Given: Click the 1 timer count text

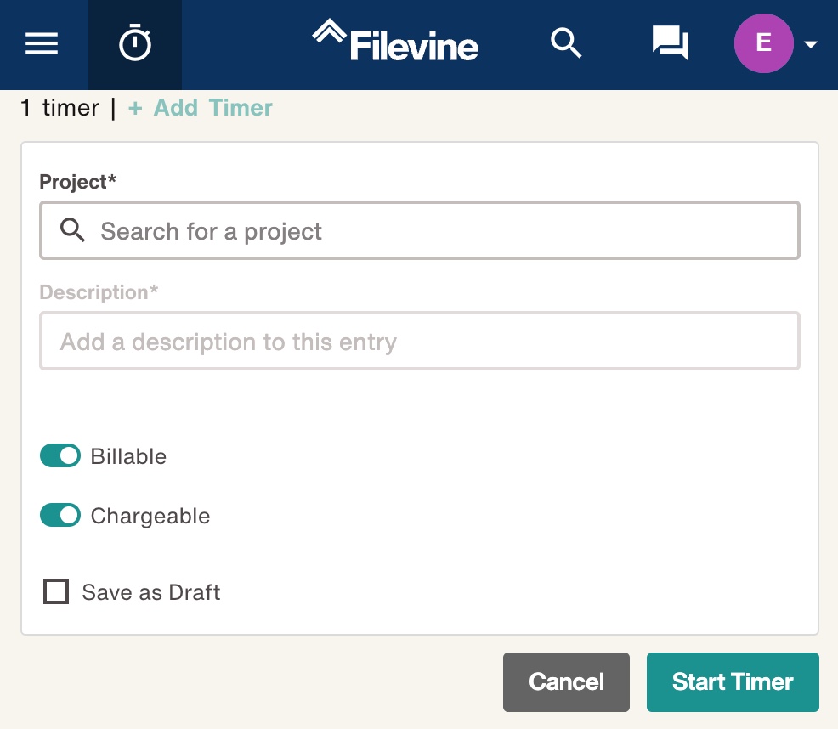Looking at the screenshot, I should coord(59,108).
